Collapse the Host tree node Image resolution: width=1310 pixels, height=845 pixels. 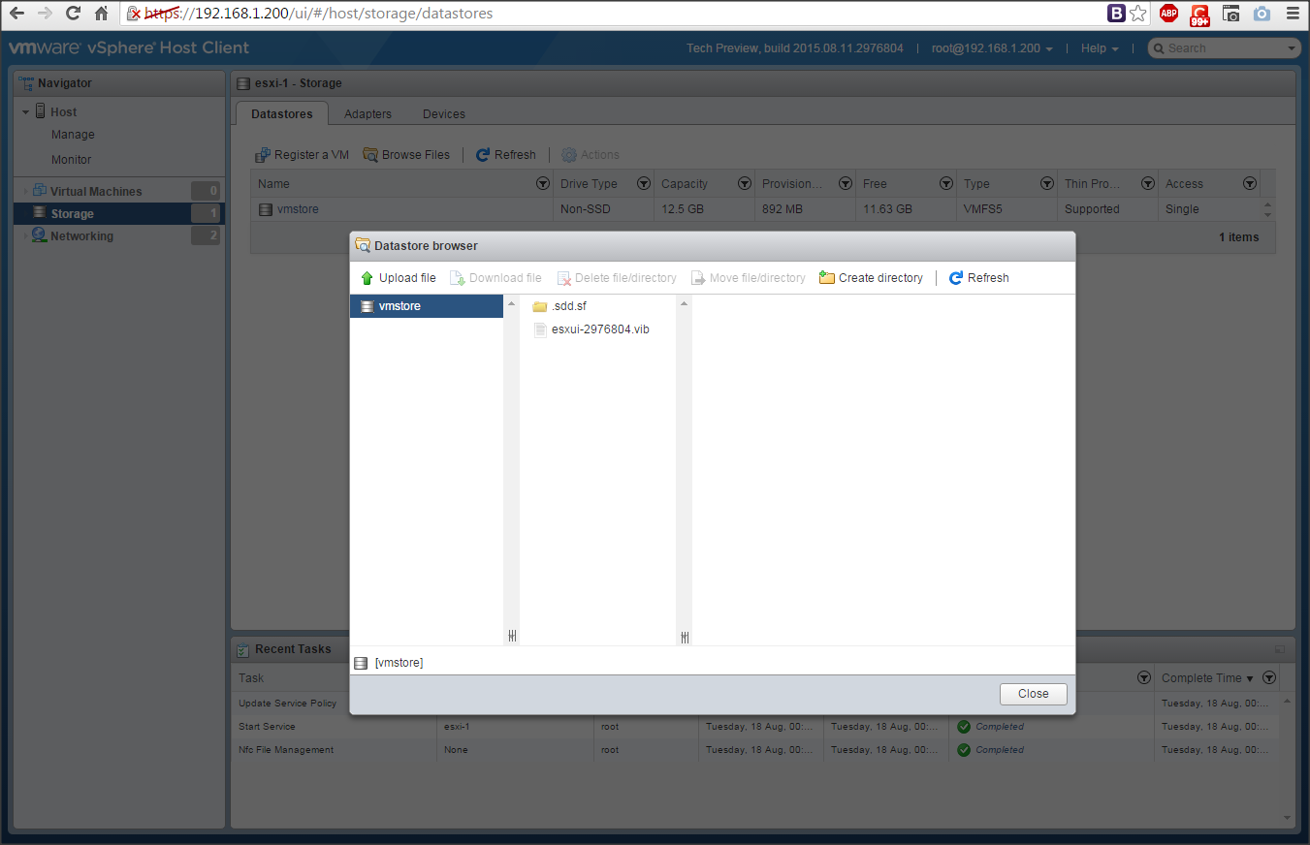click(26, 112)
